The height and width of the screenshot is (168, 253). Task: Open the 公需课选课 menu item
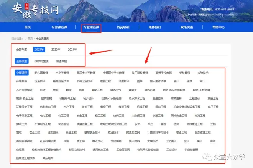coord(59,27)
